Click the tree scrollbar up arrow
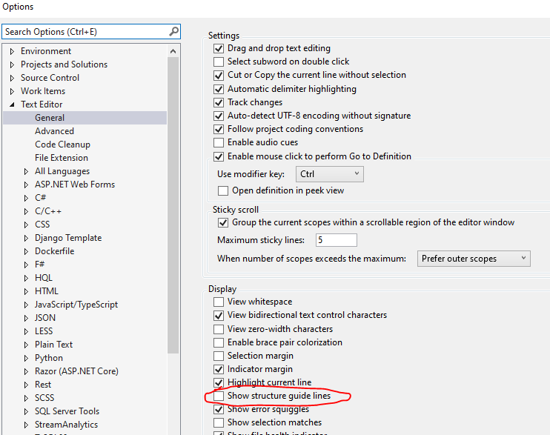This screenshot has width=550, height=435. [x=173, y=51]
